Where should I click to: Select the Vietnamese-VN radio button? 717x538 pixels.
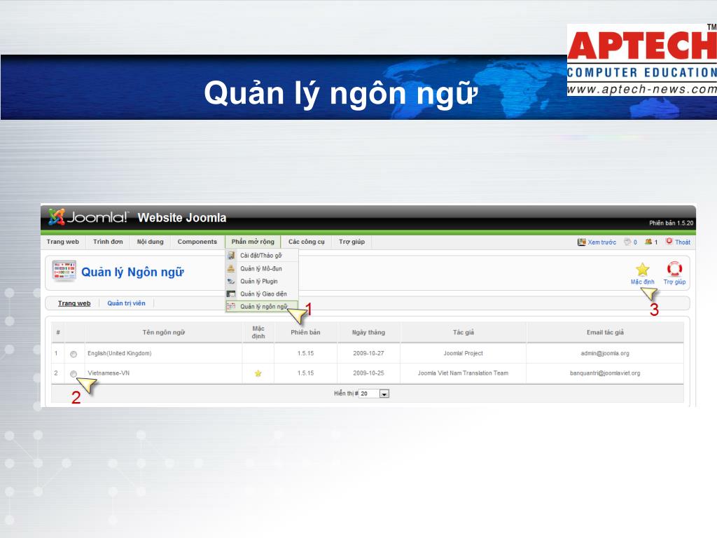[74, 374]
